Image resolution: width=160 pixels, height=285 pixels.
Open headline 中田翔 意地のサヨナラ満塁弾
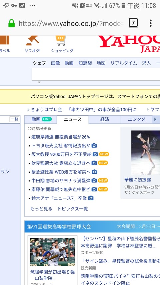(61, 180)
